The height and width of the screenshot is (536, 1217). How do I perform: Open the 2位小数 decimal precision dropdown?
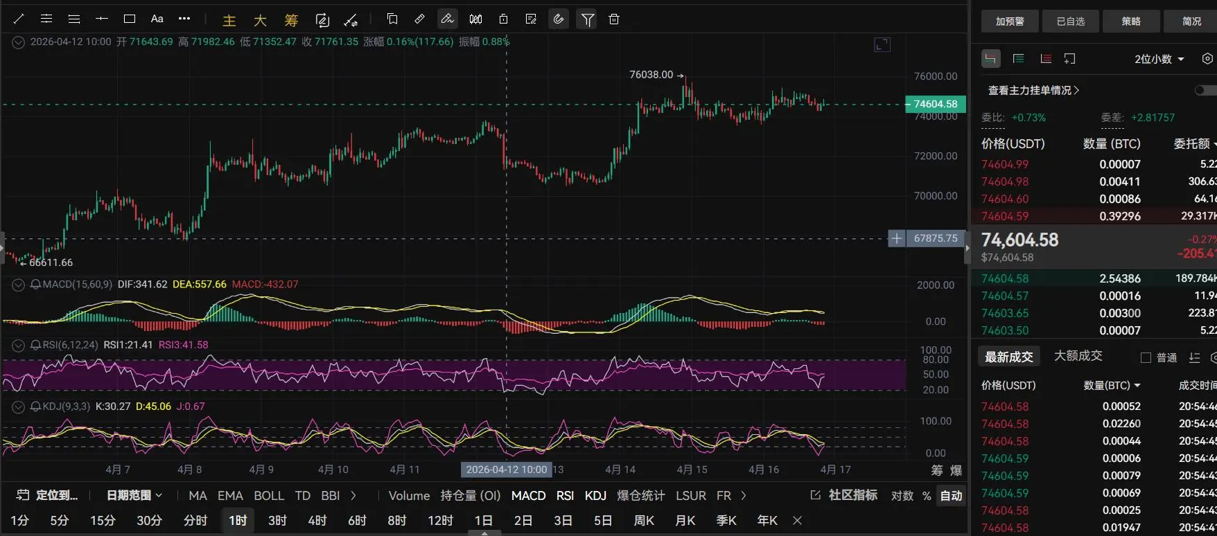(x=1159, y=59)
